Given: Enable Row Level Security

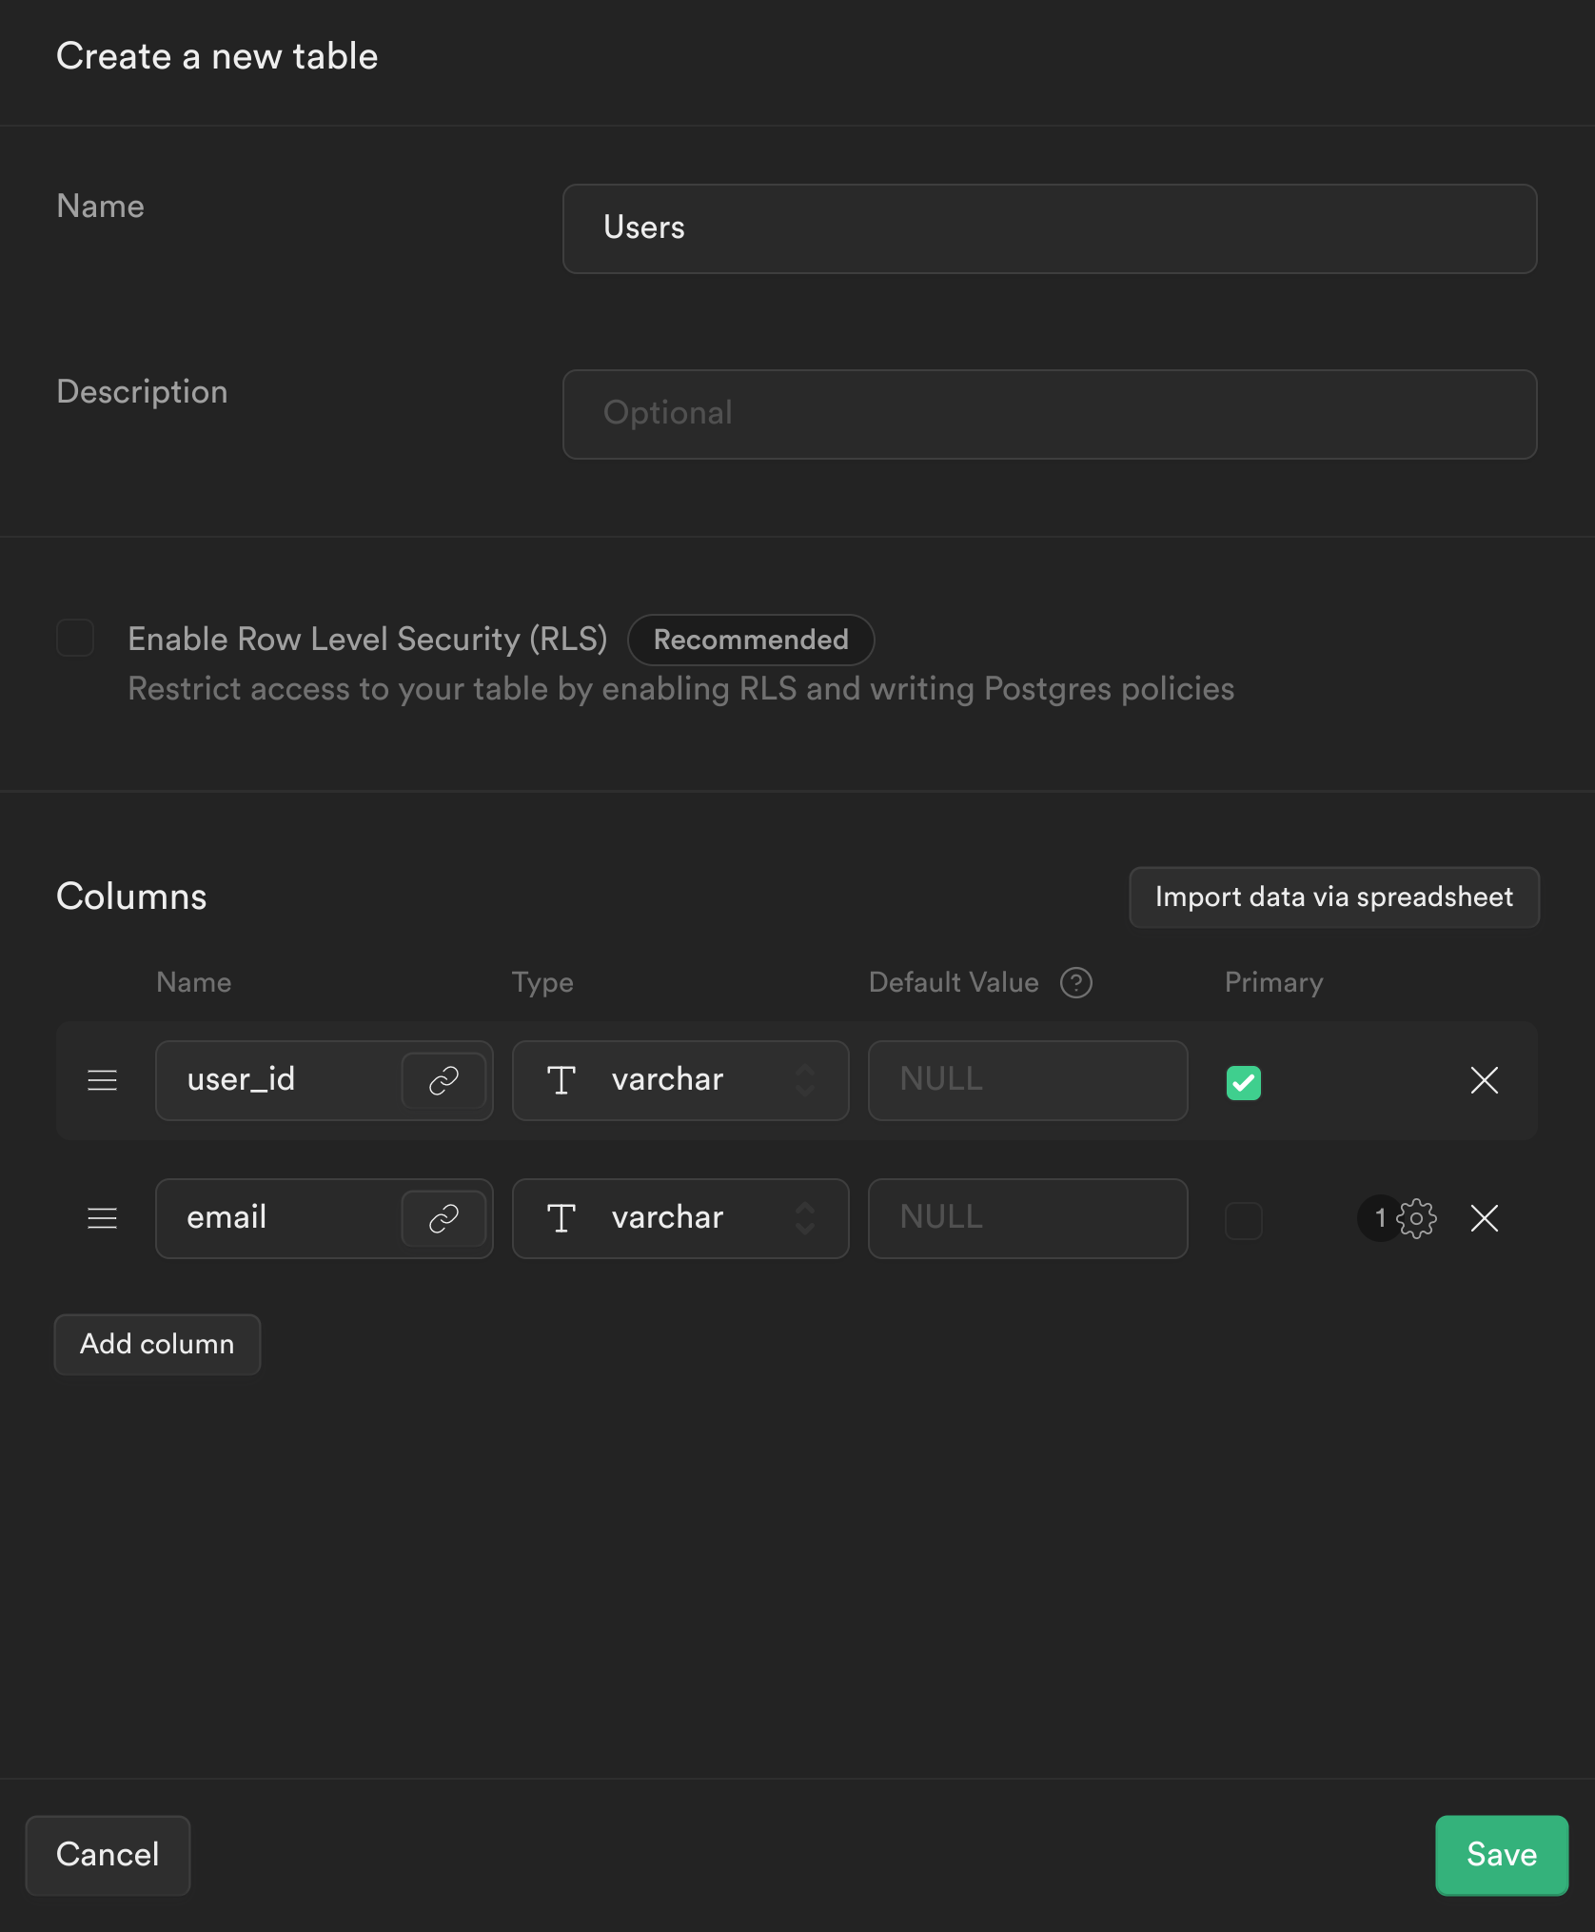Looking at the screenshot, I should [75, 639].
